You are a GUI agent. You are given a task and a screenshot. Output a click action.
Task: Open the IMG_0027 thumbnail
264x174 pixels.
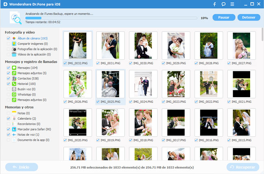[x=241, y=45]
